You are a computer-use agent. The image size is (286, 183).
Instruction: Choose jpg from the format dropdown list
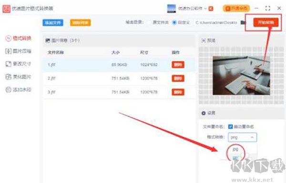click(235, 149)
